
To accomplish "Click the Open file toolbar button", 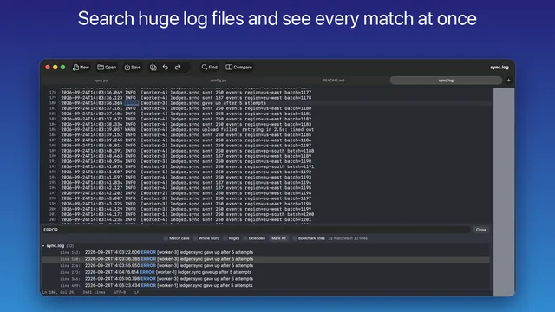I will click(107, 68).
